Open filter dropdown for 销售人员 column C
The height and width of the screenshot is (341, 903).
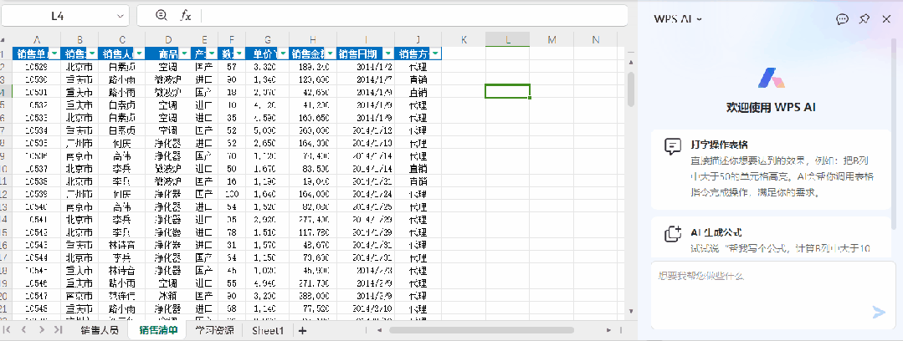click(x=139, y=53)
